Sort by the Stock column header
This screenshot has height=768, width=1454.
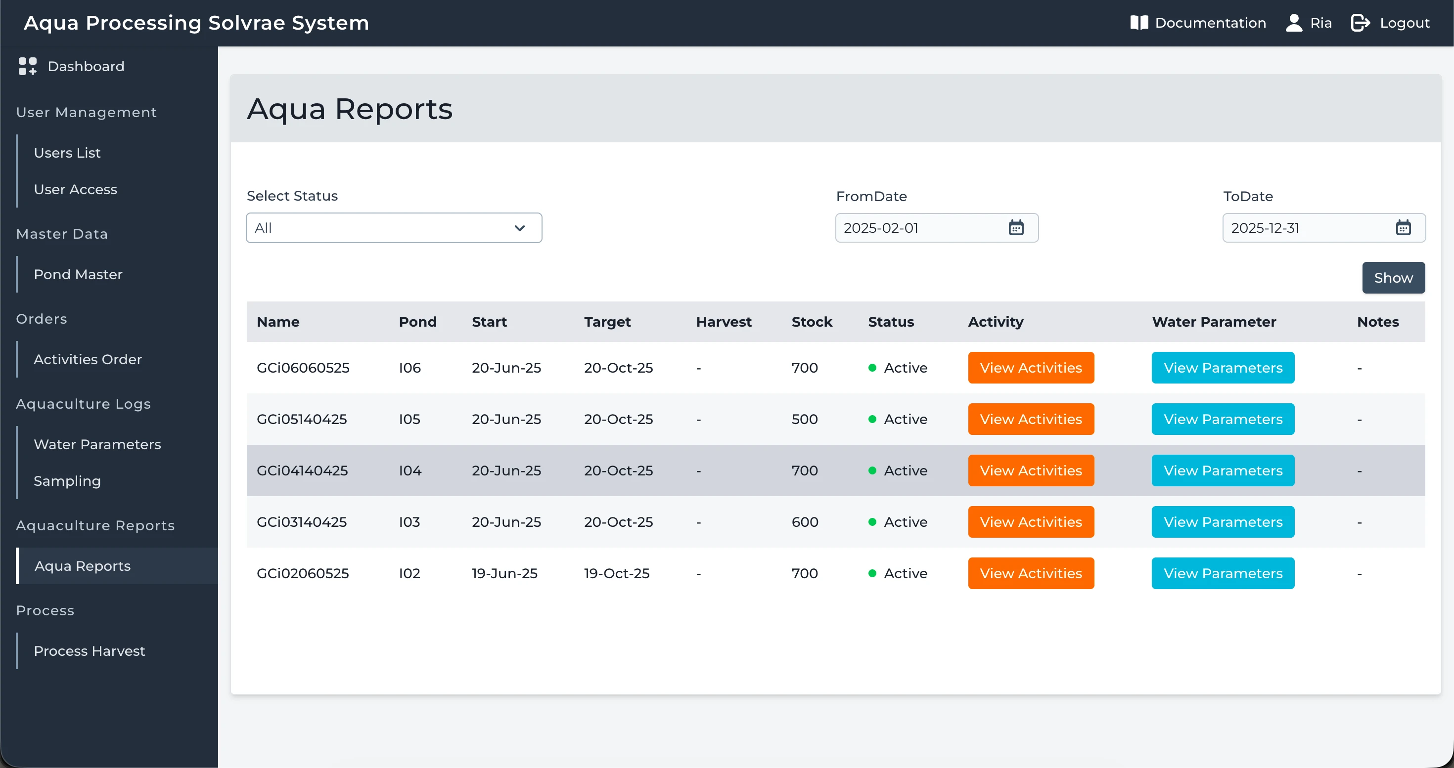click(812, 322)
